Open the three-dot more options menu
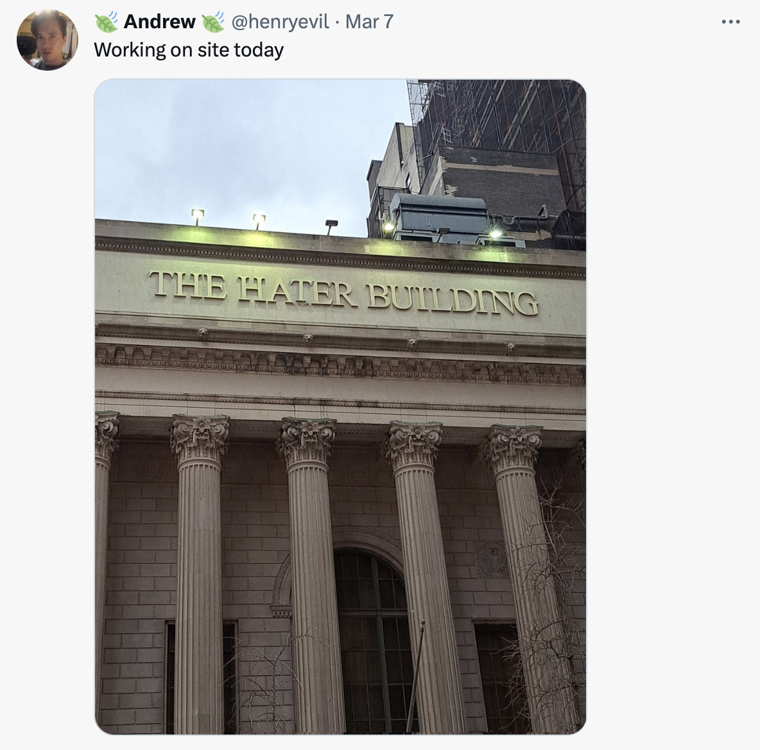Viewport: 760px width, 750px height. (730, 22)
